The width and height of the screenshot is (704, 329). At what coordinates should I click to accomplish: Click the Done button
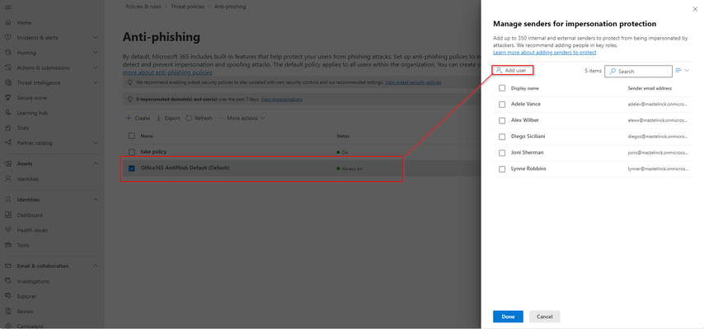click(x=508, y=317)
